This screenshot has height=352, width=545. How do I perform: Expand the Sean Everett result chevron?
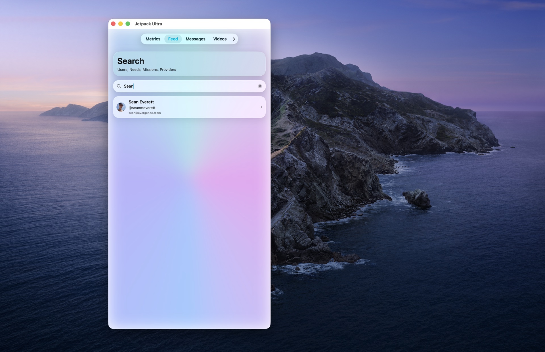pos(261,107)
